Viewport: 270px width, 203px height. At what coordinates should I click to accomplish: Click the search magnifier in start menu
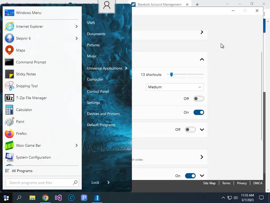(75, 183)
